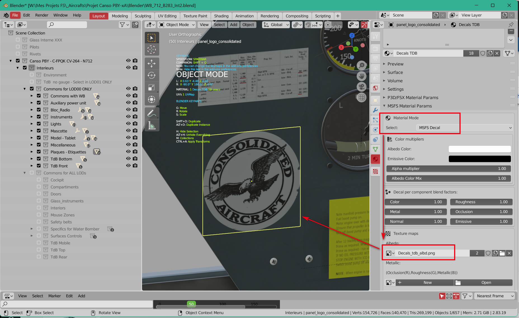This screenshot has height=318, width=519.
Task: Activate the Rotate tool
Action: 152,76
